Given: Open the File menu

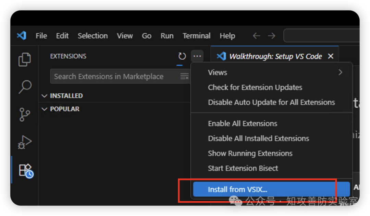Looking at the screenshot, I should click(41, 36).
